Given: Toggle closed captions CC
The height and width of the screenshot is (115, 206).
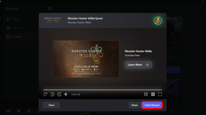Looking at the screenshot, I should pos(153,94).
